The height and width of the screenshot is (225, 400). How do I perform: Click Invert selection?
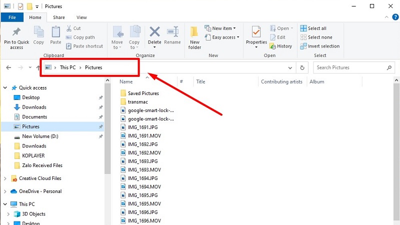click(320, 46)
